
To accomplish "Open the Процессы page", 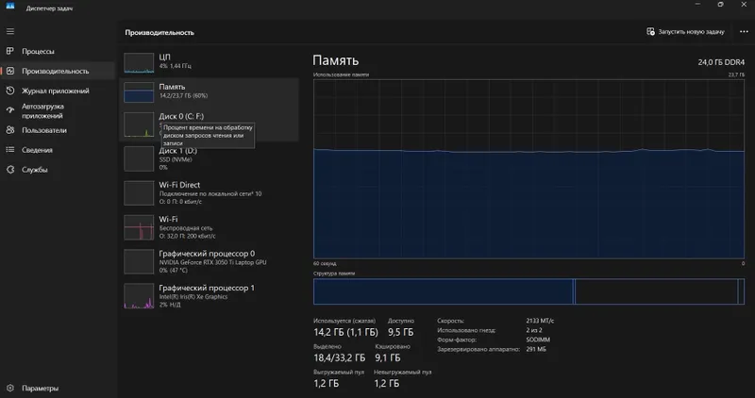I will click(58, 51).
